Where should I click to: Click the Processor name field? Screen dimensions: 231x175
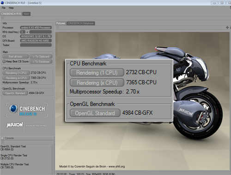tap(36, 28)
